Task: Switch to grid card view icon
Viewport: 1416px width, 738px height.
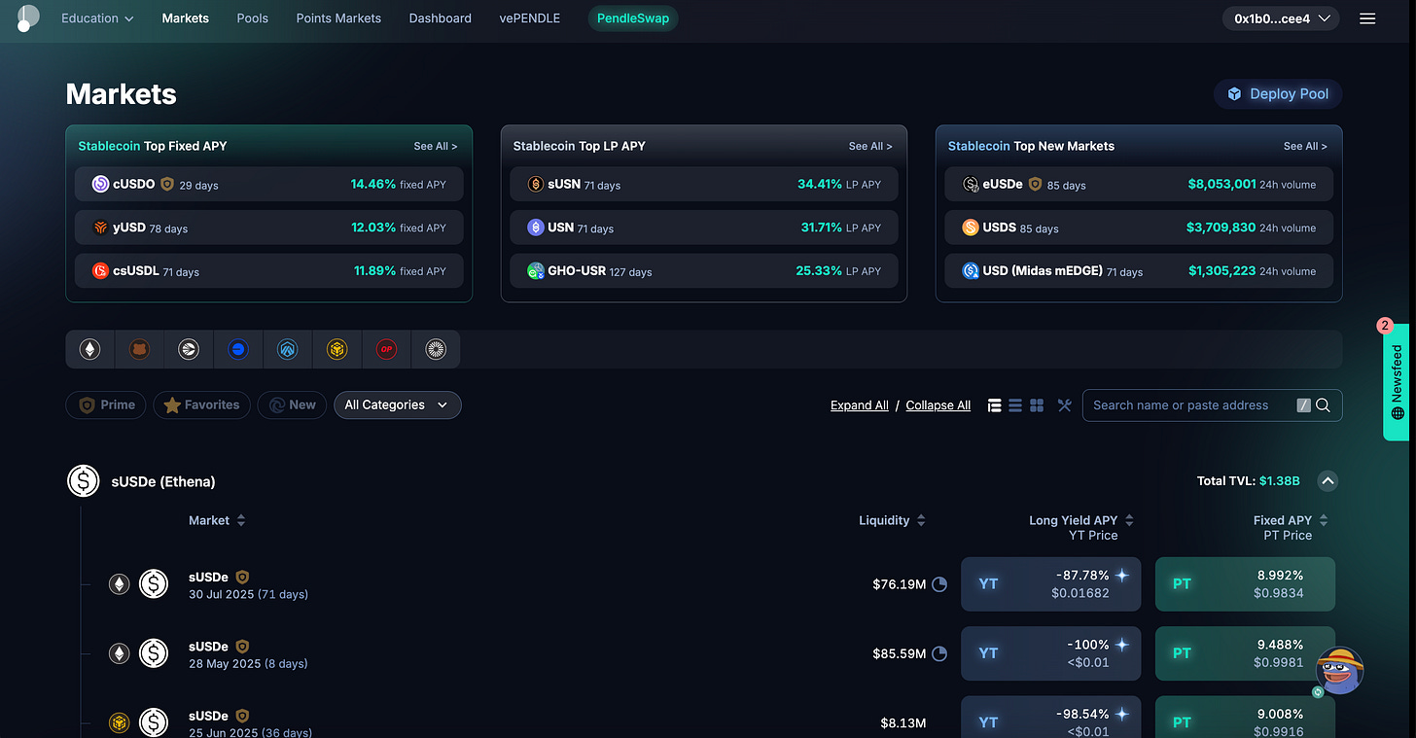Action: point(1037,405)
